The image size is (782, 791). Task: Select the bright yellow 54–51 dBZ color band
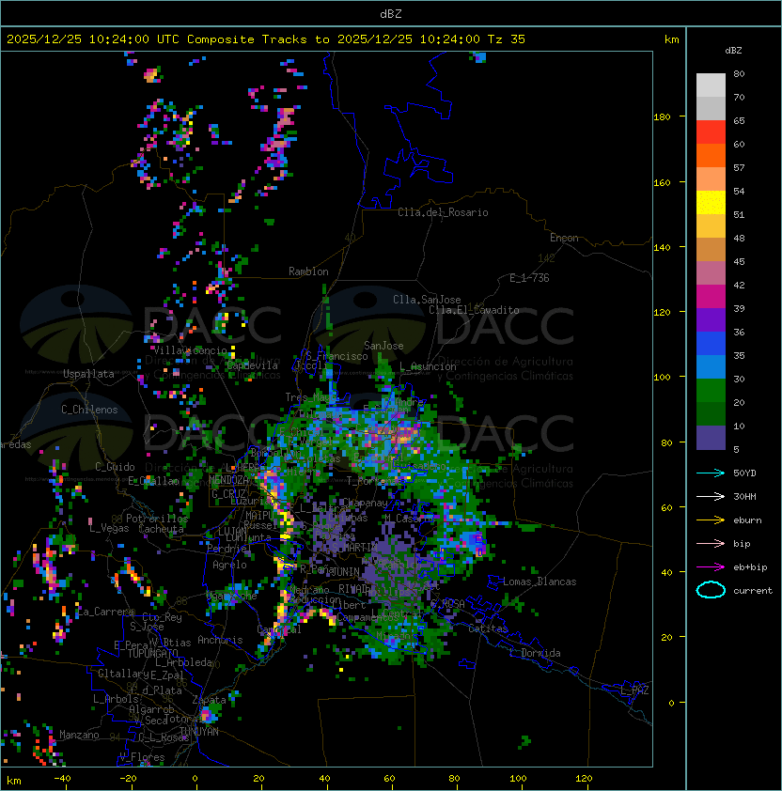coord(711,203)
